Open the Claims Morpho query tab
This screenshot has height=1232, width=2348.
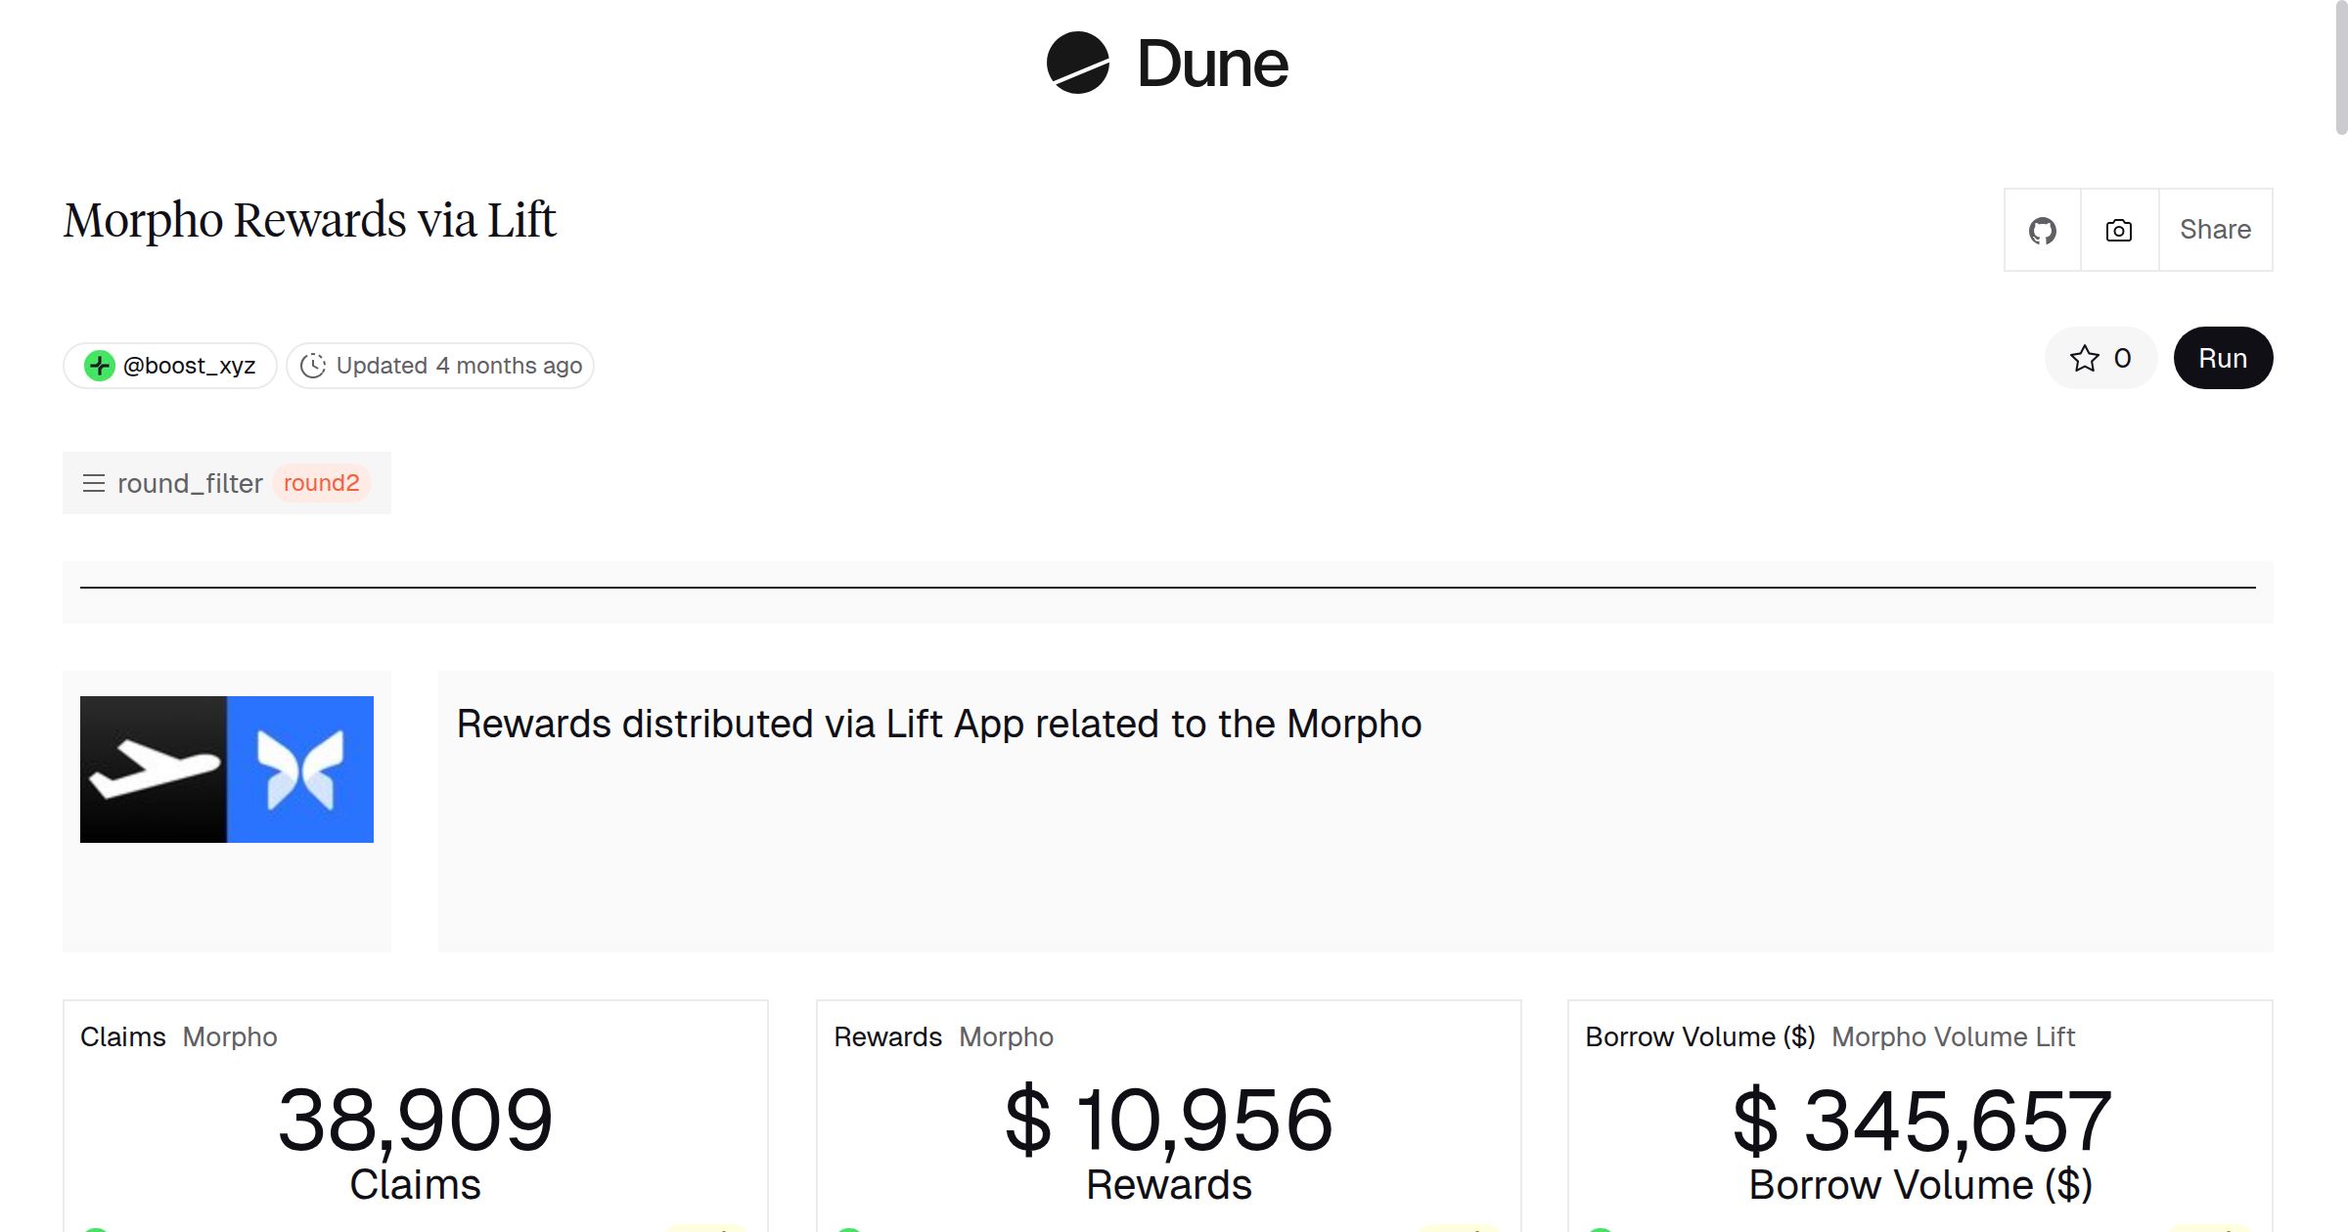click(230, 1036)
